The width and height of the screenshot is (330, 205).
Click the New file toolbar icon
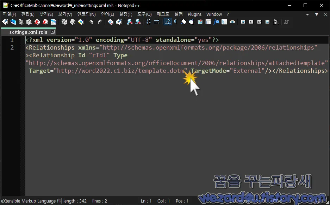point(5,22)
